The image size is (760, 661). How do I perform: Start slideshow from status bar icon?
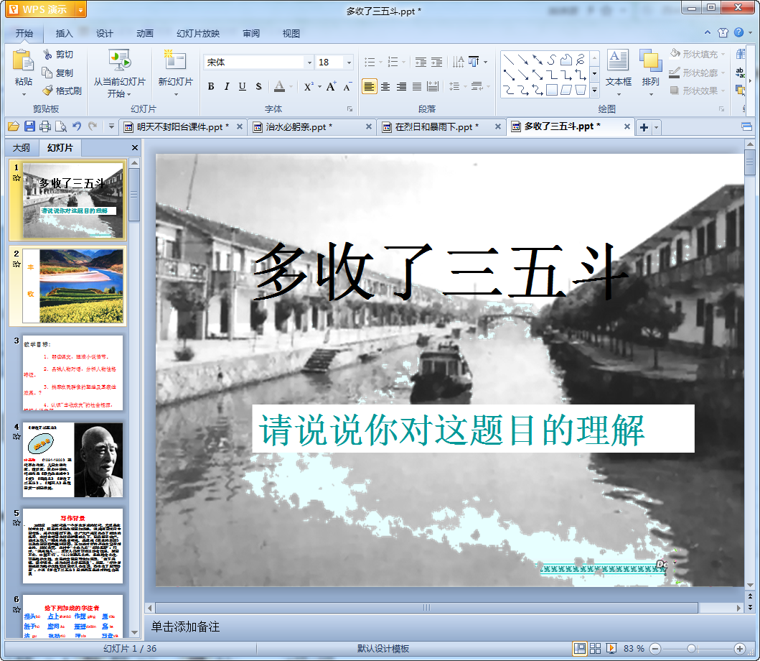pos(611,648)
